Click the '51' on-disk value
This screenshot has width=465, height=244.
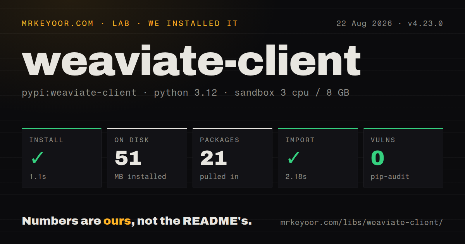(x=128, y=158)
